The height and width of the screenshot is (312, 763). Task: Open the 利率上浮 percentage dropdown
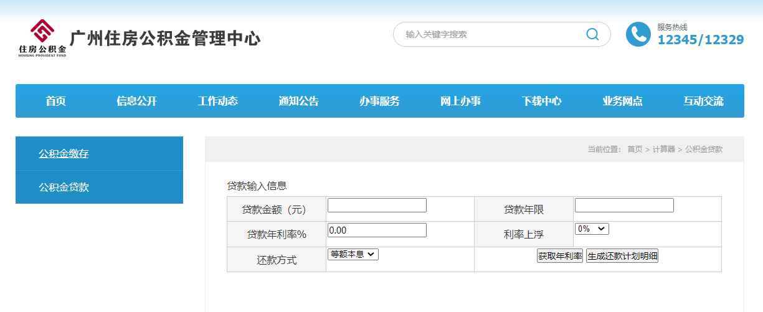pyautogui.click(x=591, y=229)
